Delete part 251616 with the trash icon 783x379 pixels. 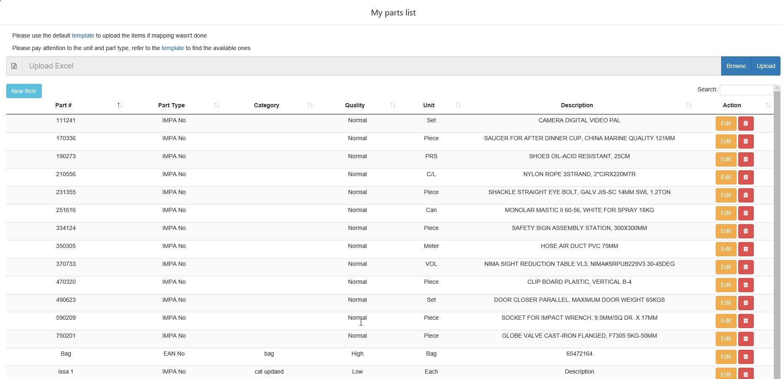pos(746,213)
